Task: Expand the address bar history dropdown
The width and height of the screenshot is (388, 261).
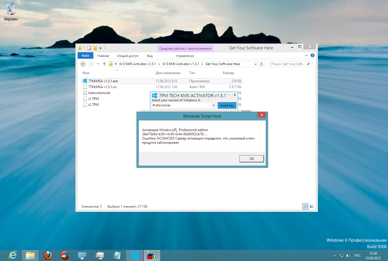Action: [x=255, y=64]
